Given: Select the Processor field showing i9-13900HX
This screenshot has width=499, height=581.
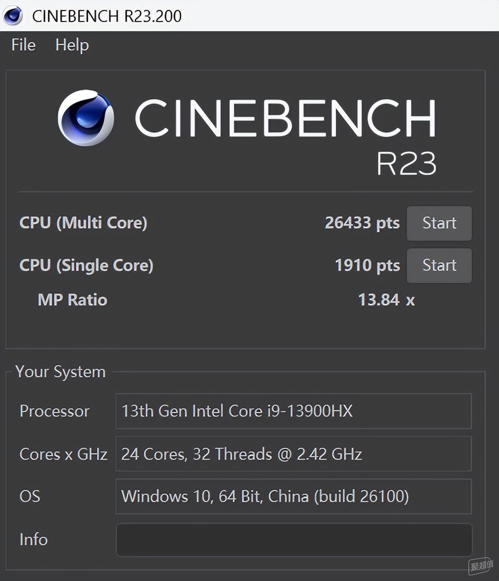Looking at the screenshot, I should [x=294, y=411].
